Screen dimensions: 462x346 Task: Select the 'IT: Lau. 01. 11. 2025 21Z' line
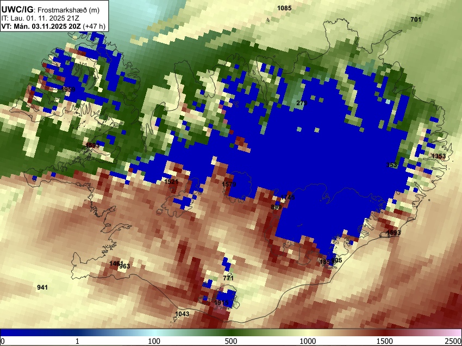(x=40, y=18)
